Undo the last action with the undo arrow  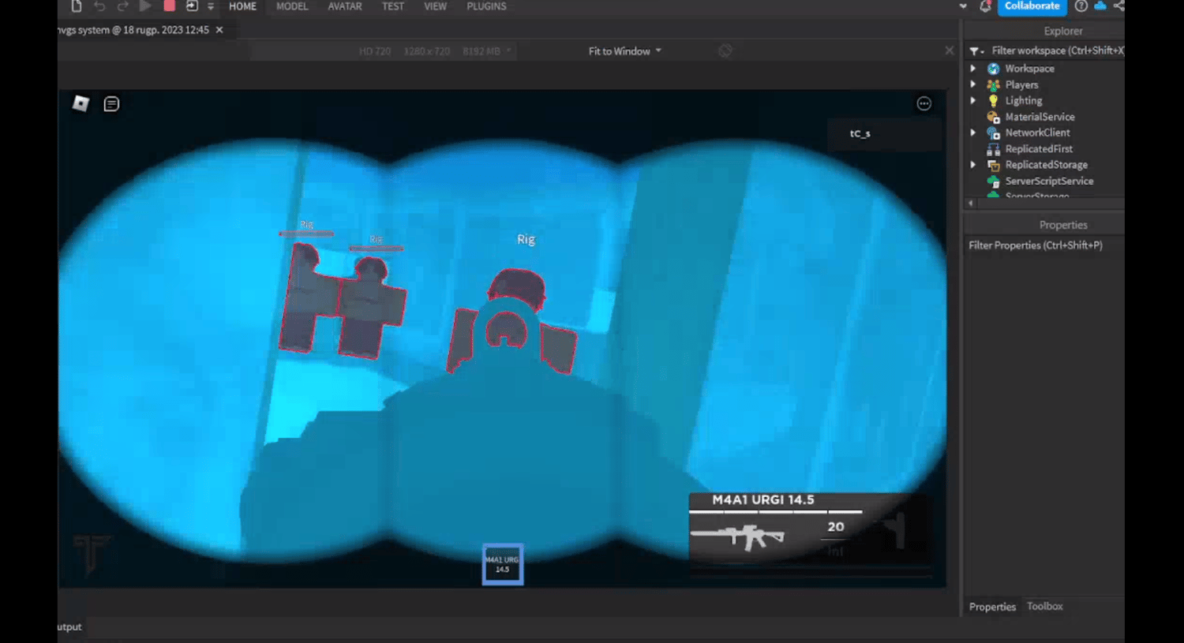pyautogui.click(x=99, y=6)
